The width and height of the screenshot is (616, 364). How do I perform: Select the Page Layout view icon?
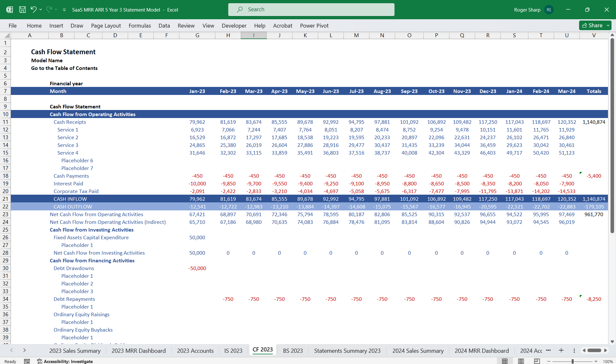pyautogui.click(x=520, y=361)
